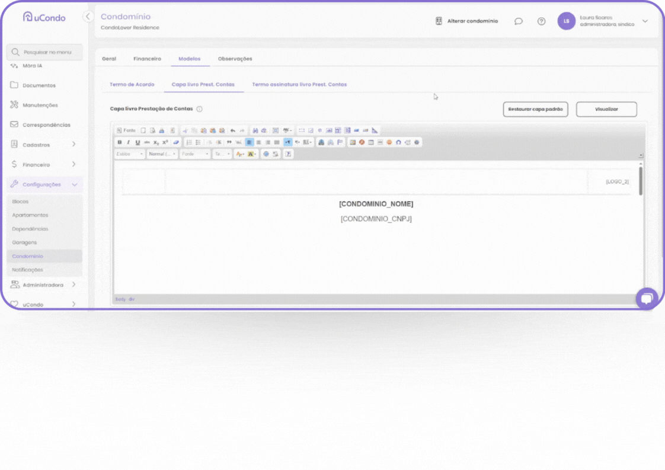The image size is (665, 470).
Task: Insert a numbered list
Action: pyautogui.click(x=189, y=142)
